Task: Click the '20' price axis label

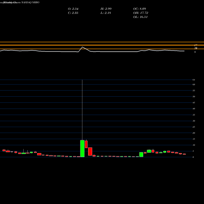Action: [x=194, y=133]
